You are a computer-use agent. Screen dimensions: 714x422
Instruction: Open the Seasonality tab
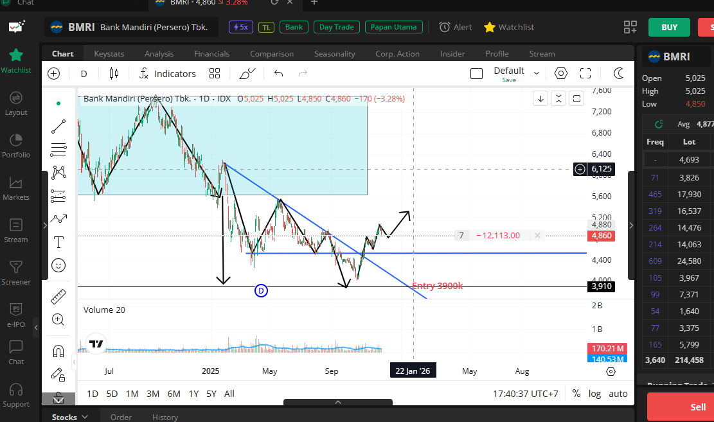[x=335, y=54]
